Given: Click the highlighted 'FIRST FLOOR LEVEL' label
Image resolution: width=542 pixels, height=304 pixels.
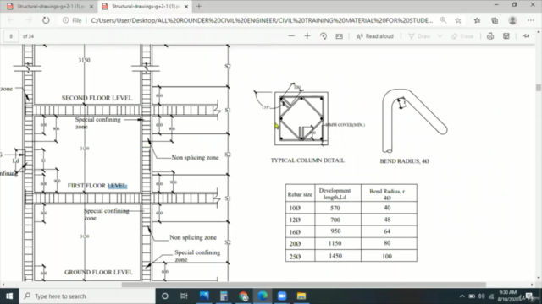Looking at the screenshot, I should click(97, 186).
